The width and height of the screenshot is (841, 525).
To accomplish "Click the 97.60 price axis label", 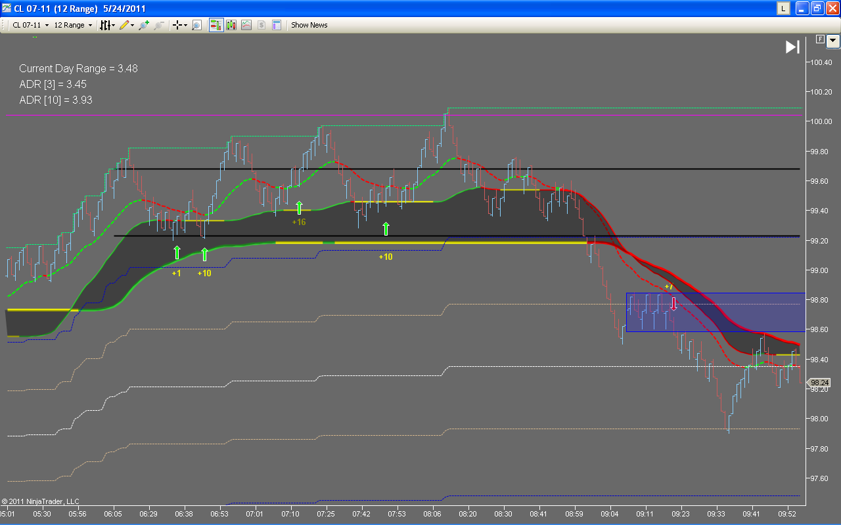I will coord(820,478).
